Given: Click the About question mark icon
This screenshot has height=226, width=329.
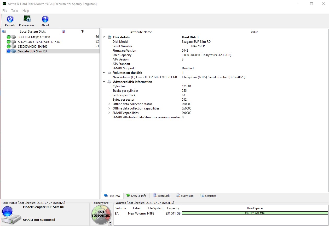Looking at the screenshot, I should click(x=45, y=19).
